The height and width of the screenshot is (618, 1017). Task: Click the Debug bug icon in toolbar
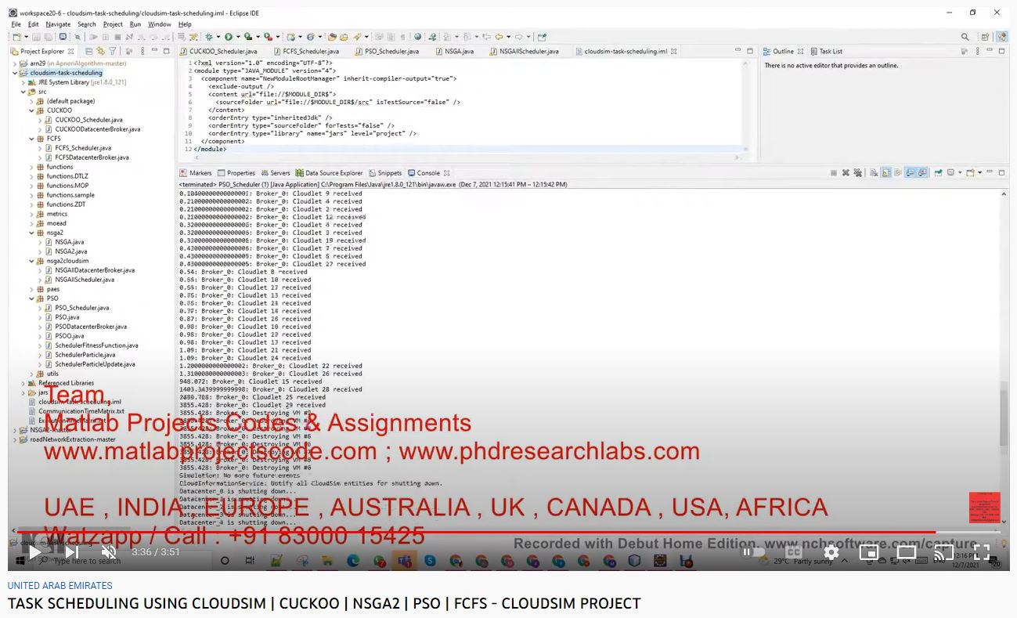pos(209,37)
